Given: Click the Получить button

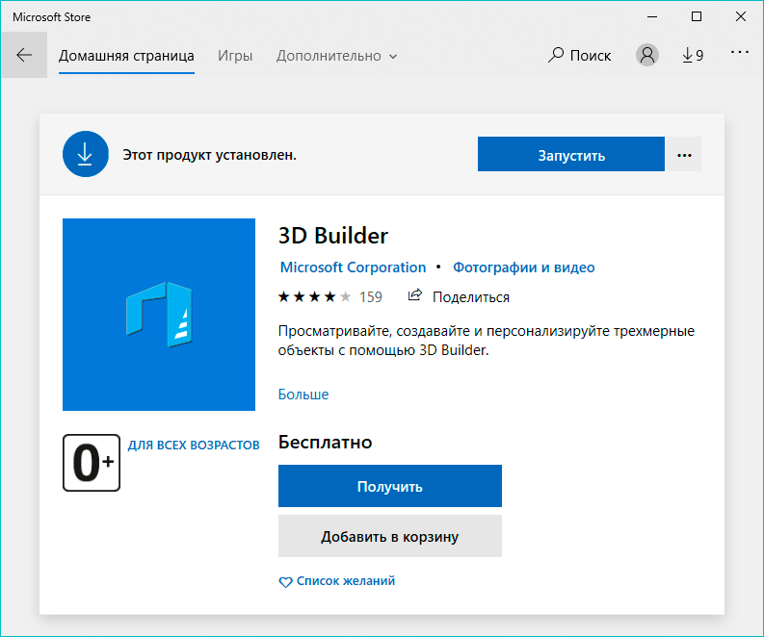Looking at the screenshot, I should click(x=390, y=486).
